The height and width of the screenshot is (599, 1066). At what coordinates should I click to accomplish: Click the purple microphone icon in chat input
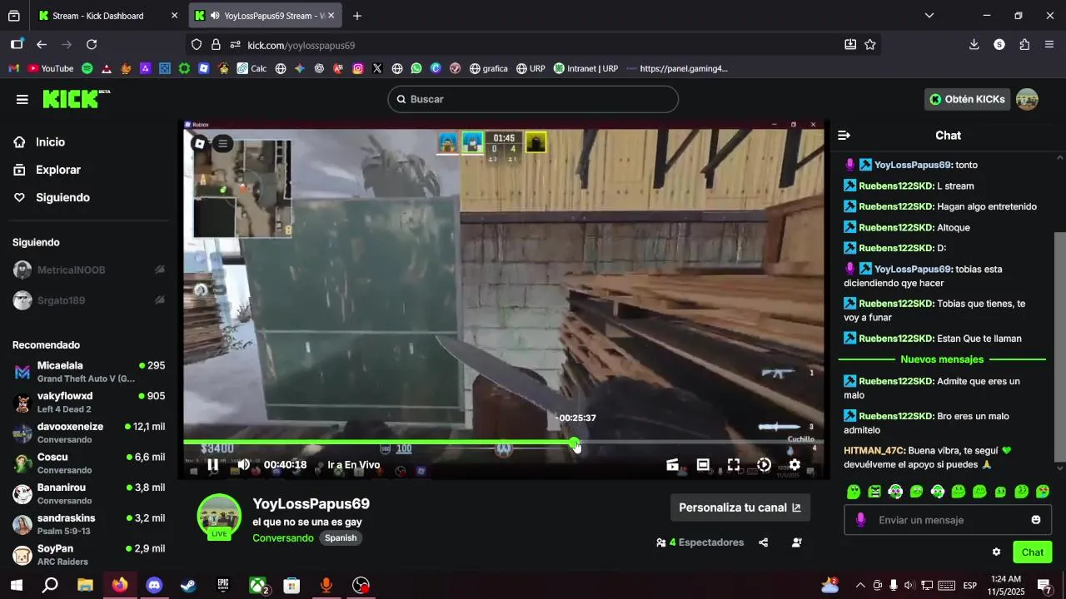point(860,520)
